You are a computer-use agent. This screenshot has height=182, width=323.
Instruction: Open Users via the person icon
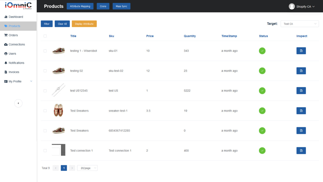pos(6,54)
